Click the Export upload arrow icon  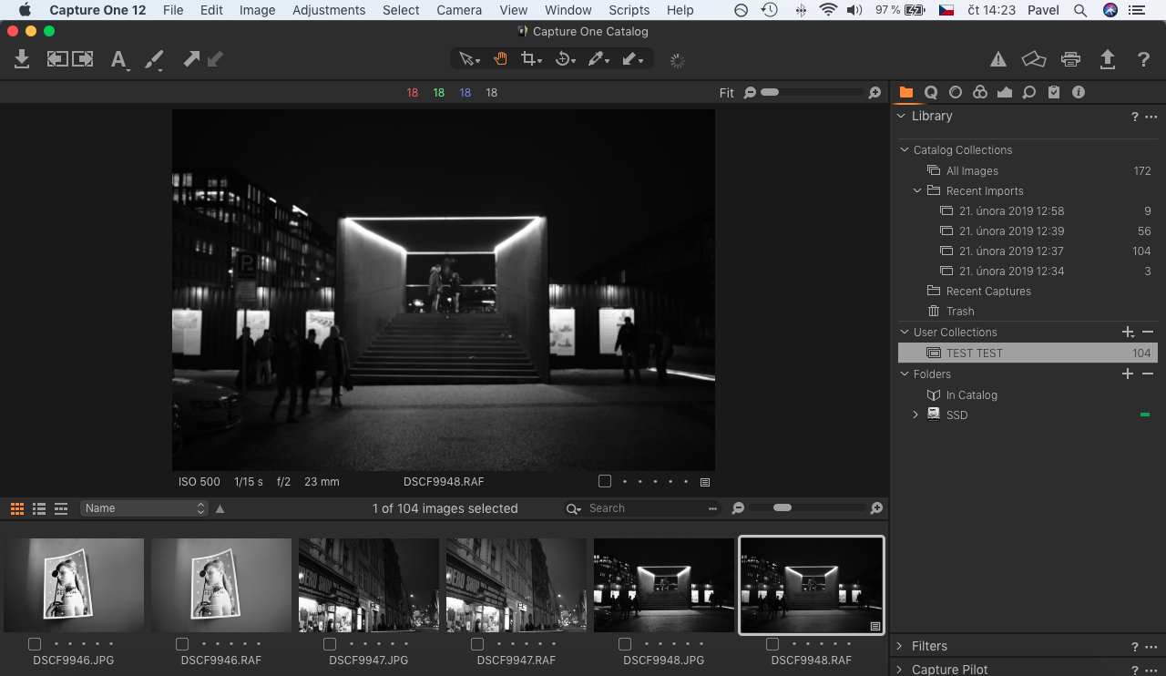[1107, 59]
